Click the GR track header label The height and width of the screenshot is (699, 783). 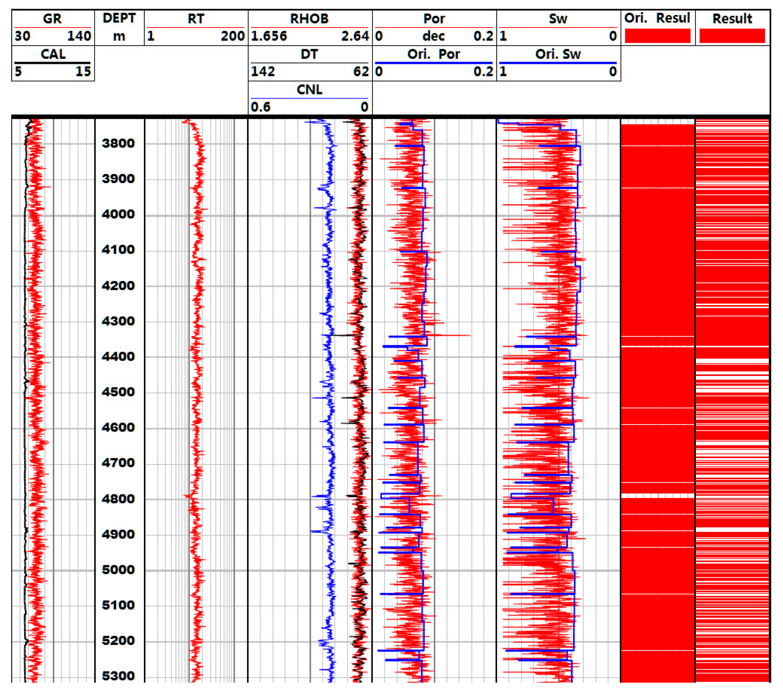[52, 19]
